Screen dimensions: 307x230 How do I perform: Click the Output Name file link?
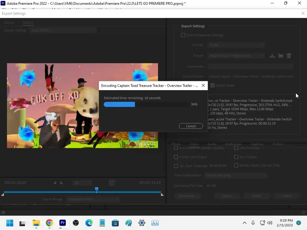pos(251,76)
